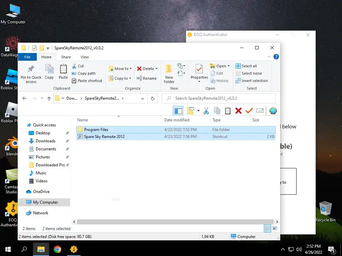The height and width of the screenshot is (256, 342).
Task: Click new folder icon in title bar quick access
Action: pyautogui.click(x=42, y=48)
